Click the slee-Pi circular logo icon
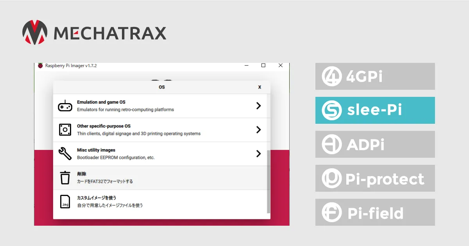 [x=332, y=110]
